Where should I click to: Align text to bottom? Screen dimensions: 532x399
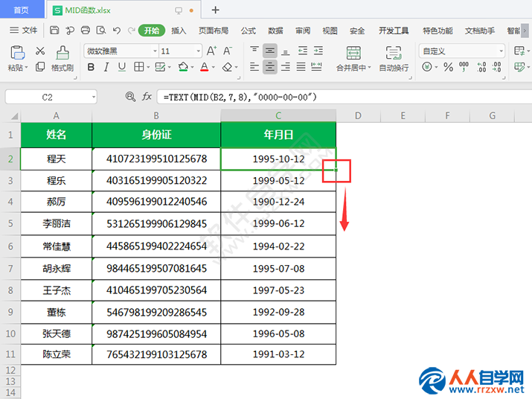click(286, 51)
